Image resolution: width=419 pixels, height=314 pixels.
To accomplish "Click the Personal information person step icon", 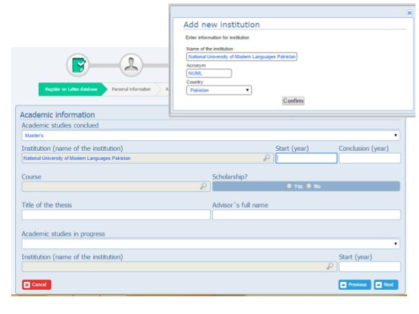I will pyautogui.click(x=131, y=65).
